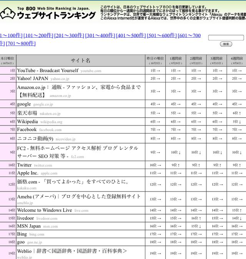This screenshot has width=246, height=259.
Task: Click the ニコニコ動画(9) site name
Action: tap(35, 139)
